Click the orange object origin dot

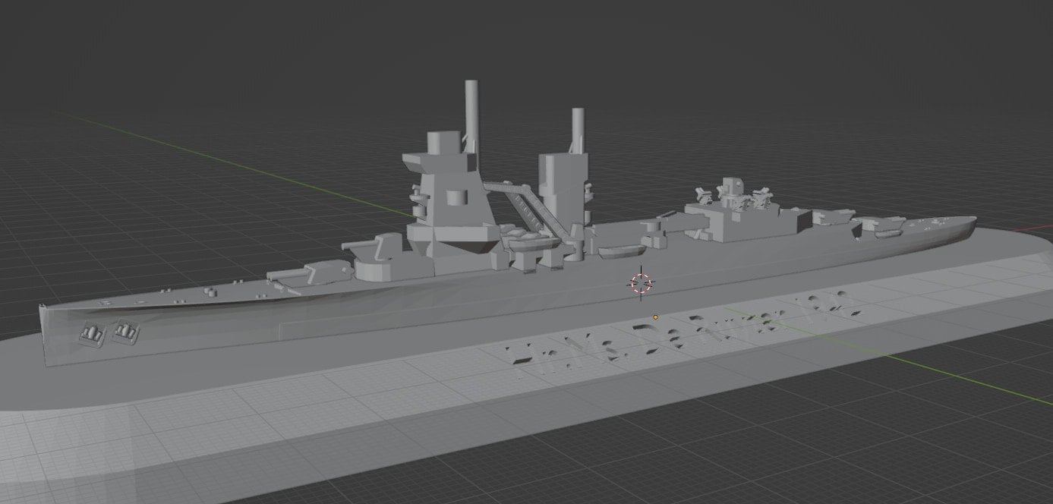(x=654, y=317)
